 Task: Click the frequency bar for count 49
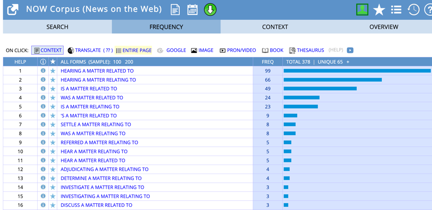point(320,88)
